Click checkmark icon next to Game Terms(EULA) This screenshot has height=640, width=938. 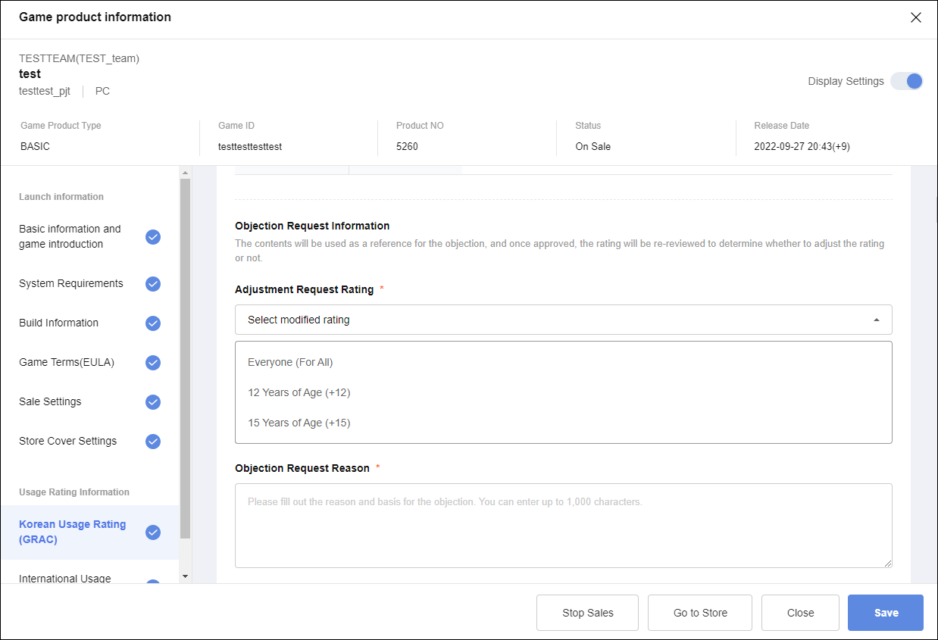pyautogui.click(x=153, y=363)
